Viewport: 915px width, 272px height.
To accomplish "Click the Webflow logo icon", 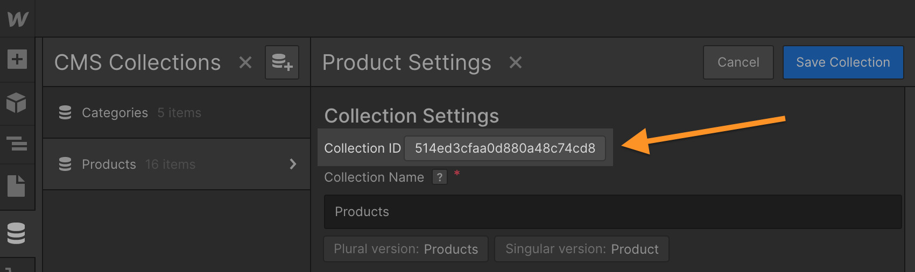I will [x=18, y=19].
